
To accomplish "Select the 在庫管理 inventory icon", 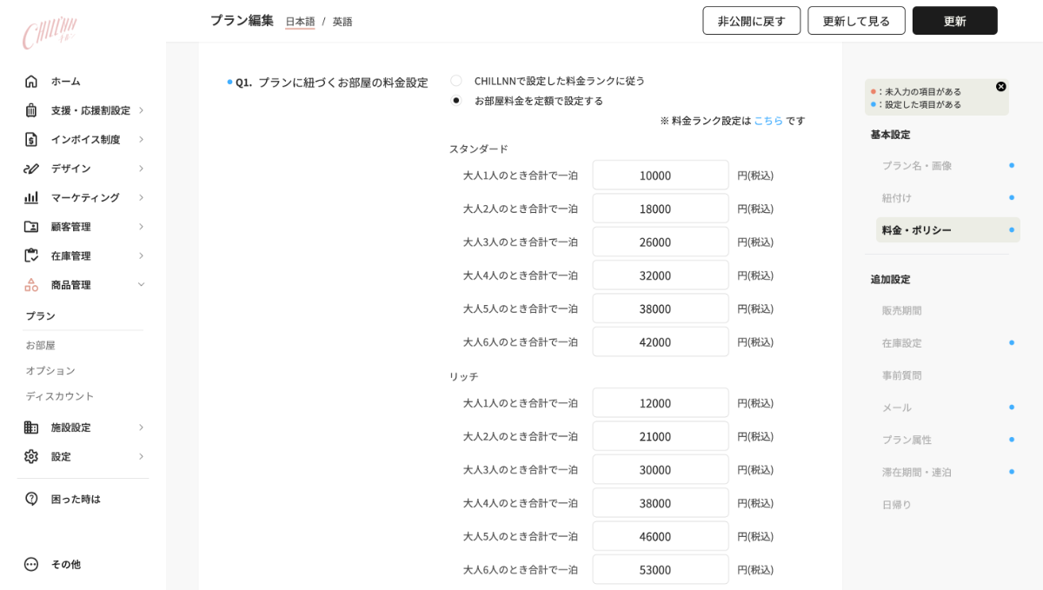I will coord(31,255).
